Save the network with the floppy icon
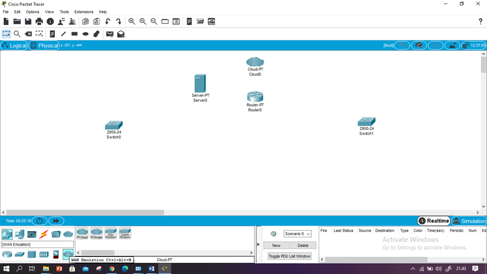The image size is (487, 274). point(28,21)
